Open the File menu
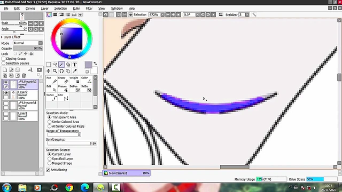 tap(6, 9)
